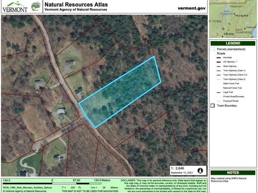Click the Proposed Roads label
Screen dimensions: 258x193
click(x=231, y=101)
